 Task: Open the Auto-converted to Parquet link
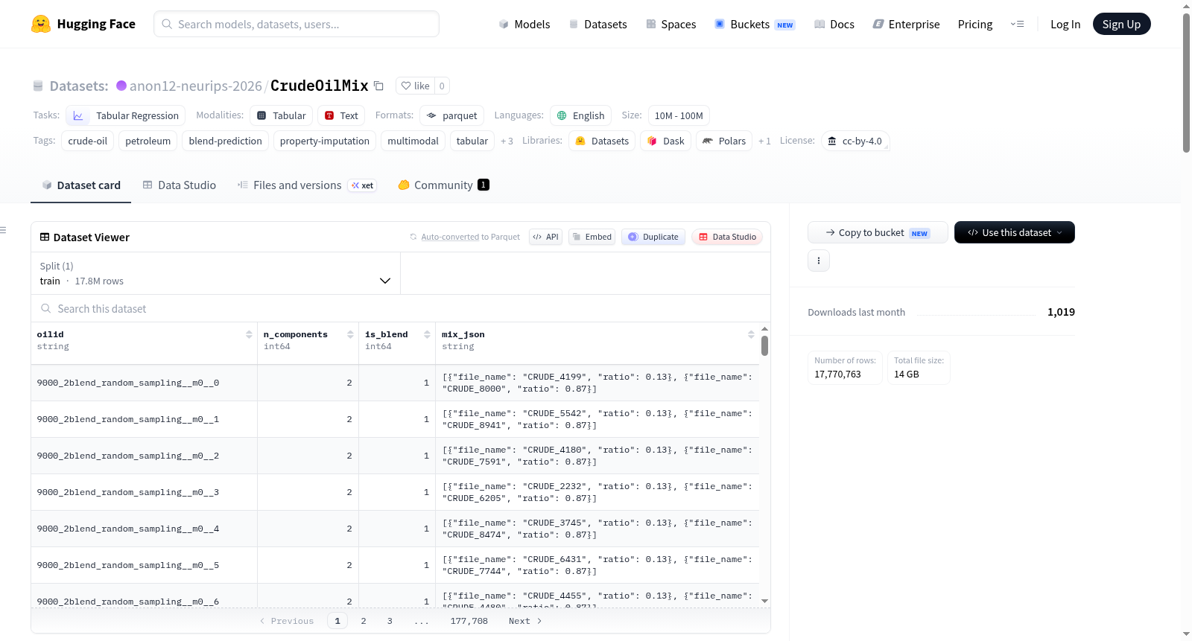coord(450,237)
